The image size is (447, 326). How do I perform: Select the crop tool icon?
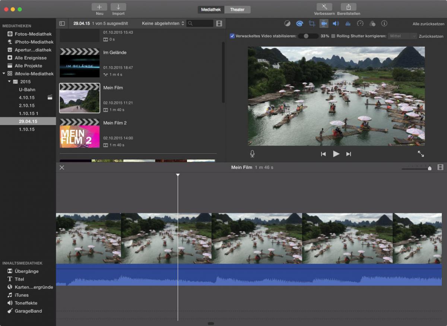[x=312, y=23]
